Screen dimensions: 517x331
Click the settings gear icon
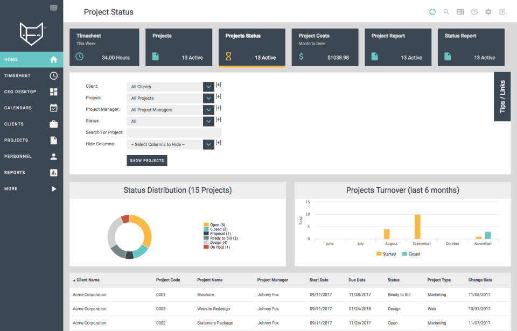488,11
